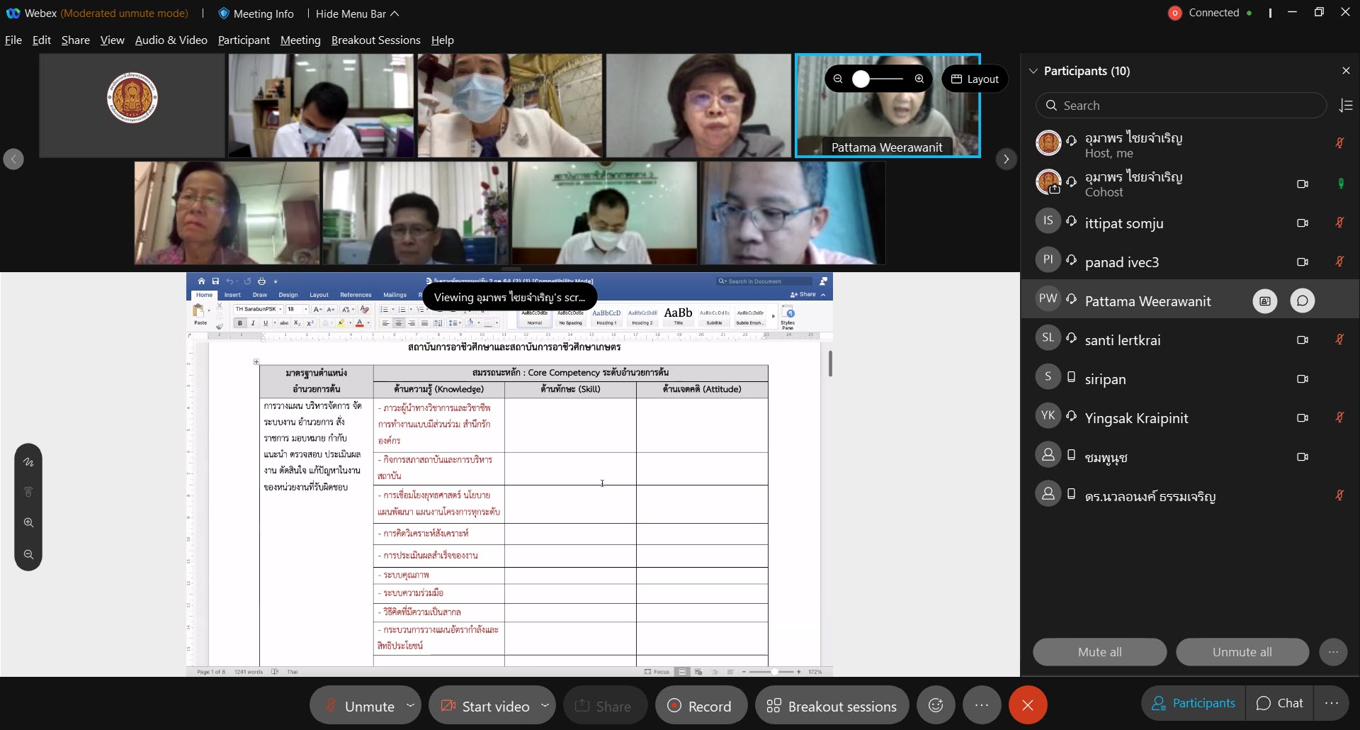Click the Unmute button
The width and height of the screenshot is (1360, 730).
click(x=358, y=706)
